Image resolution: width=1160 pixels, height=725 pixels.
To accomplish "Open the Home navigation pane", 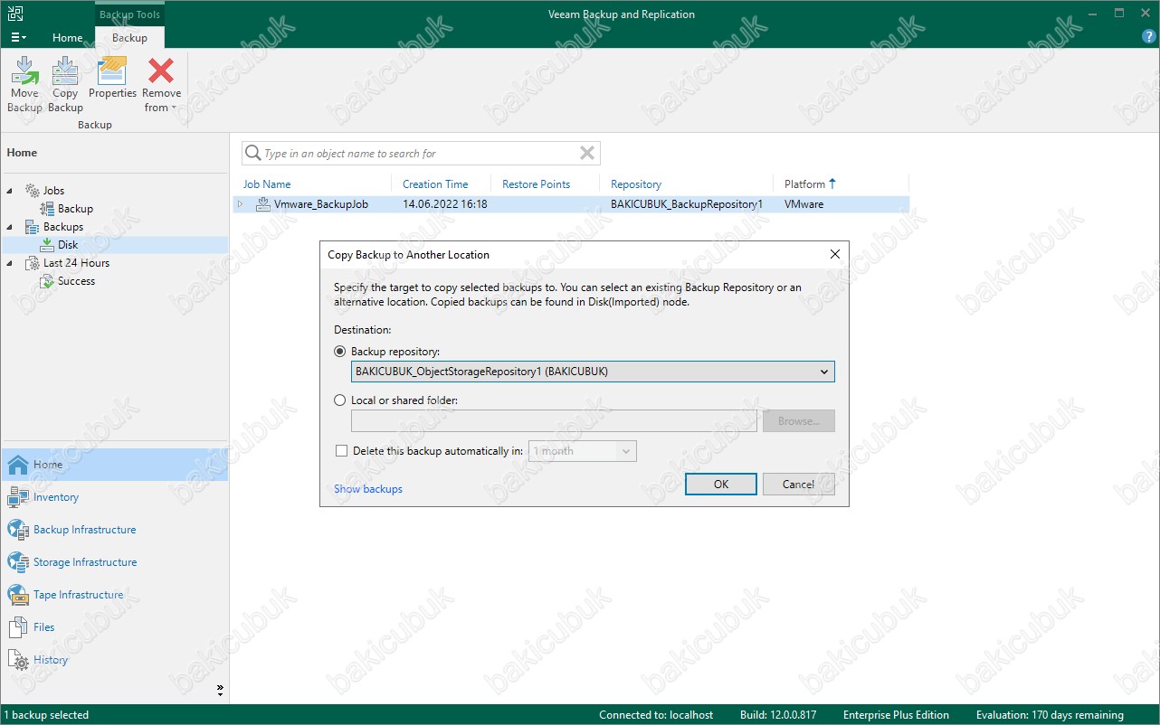I will (114, 465).
